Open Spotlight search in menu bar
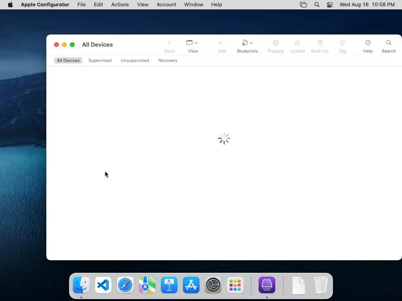Image resolution: width=402 pixels, height=301 pixels. 317,5
